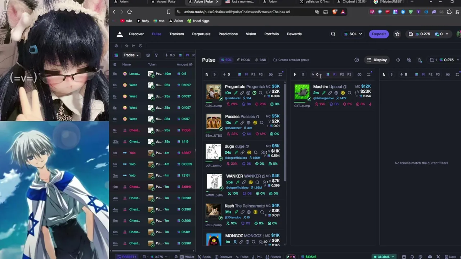
Task: Open the palette theme icon in the bottom bar
Action: [x=420, y=257]
